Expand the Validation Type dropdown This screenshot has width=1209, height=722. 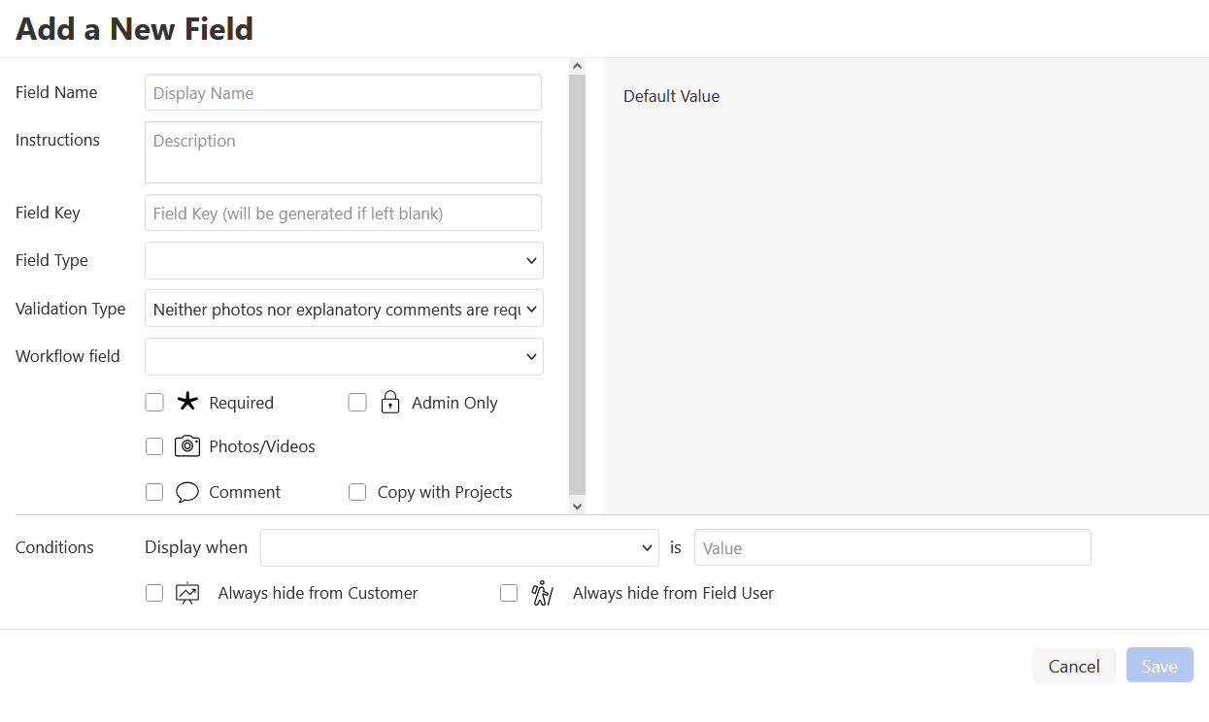point(344,309)
